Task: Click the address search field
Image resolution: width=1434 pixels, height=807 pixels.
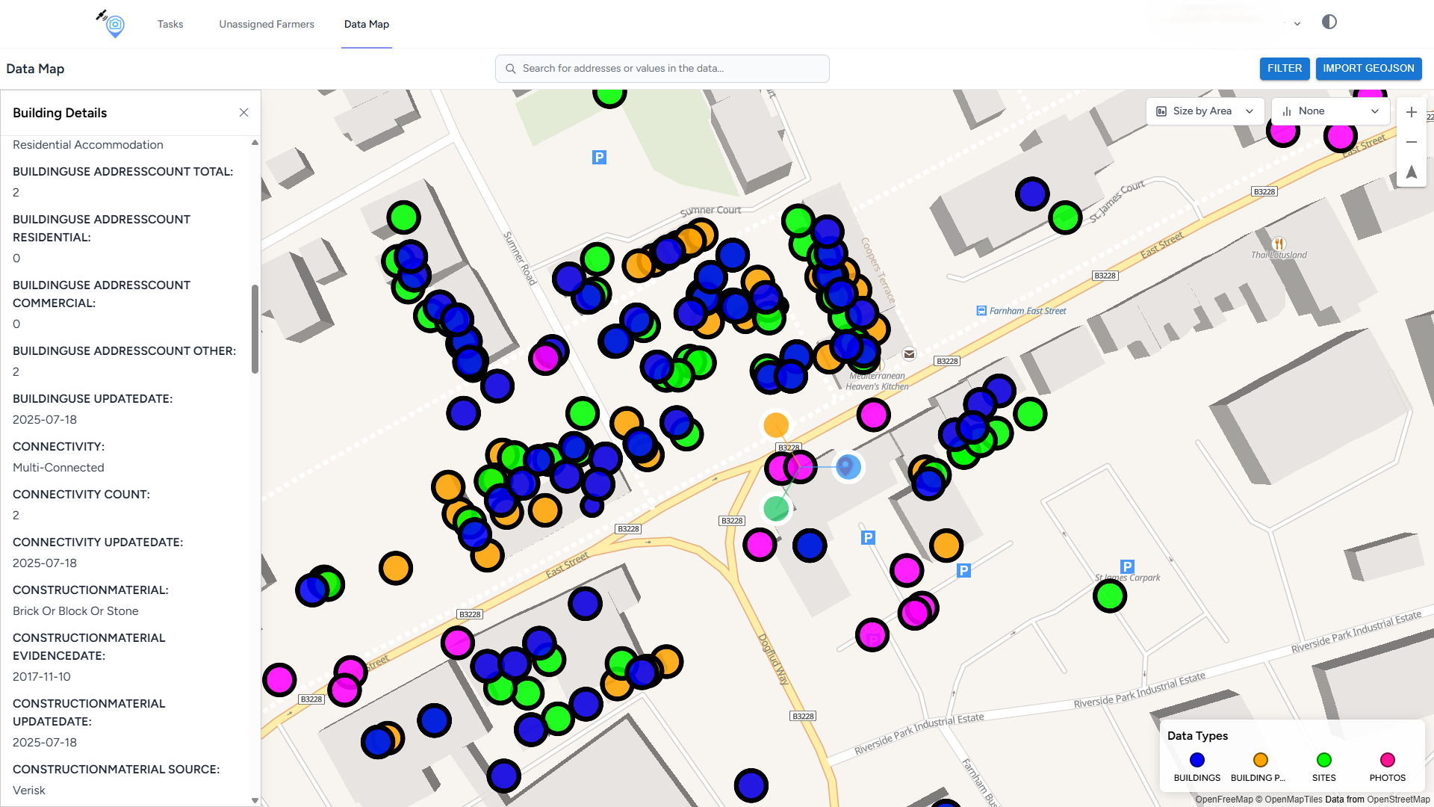Action: click(x=662, y=68)
